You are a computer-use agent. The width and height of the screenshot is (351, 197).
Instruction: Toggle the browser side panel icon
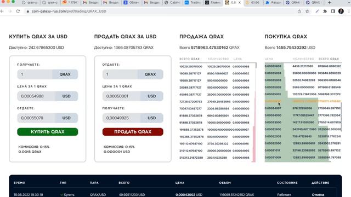click(333, 11)
